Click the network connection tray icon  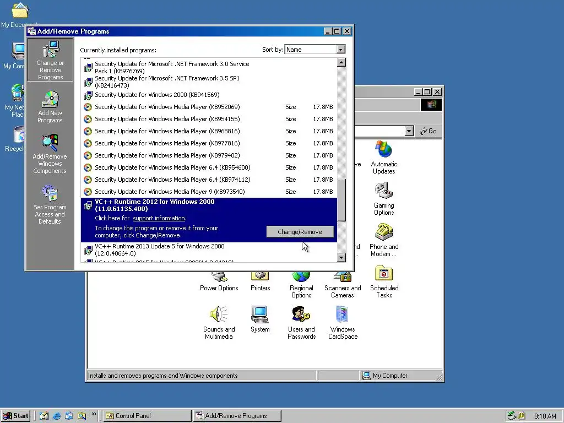(511, 416)
